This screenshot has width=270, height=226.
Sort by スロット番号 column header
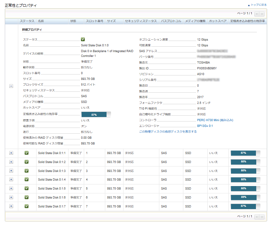click(x=95, y=21)
